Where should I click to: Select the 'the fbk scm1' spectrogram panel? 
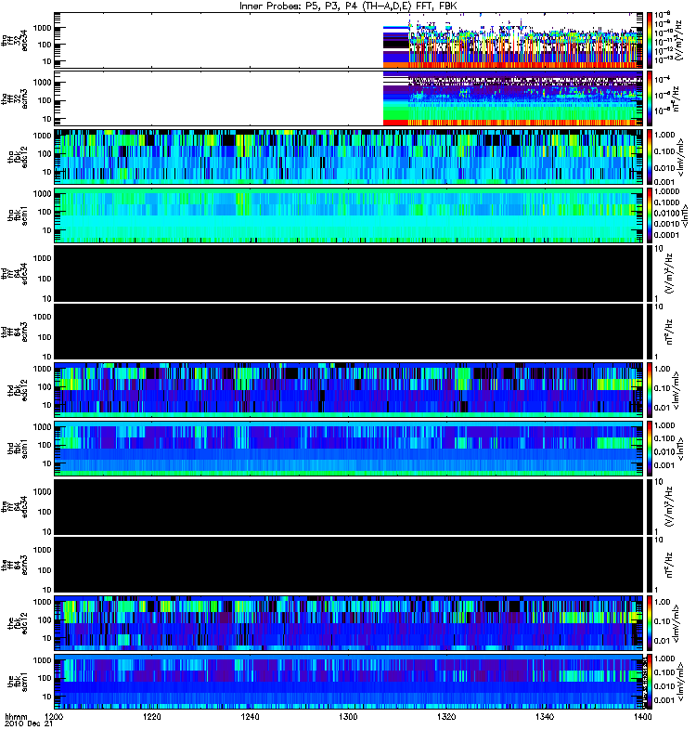click(349, 682)
